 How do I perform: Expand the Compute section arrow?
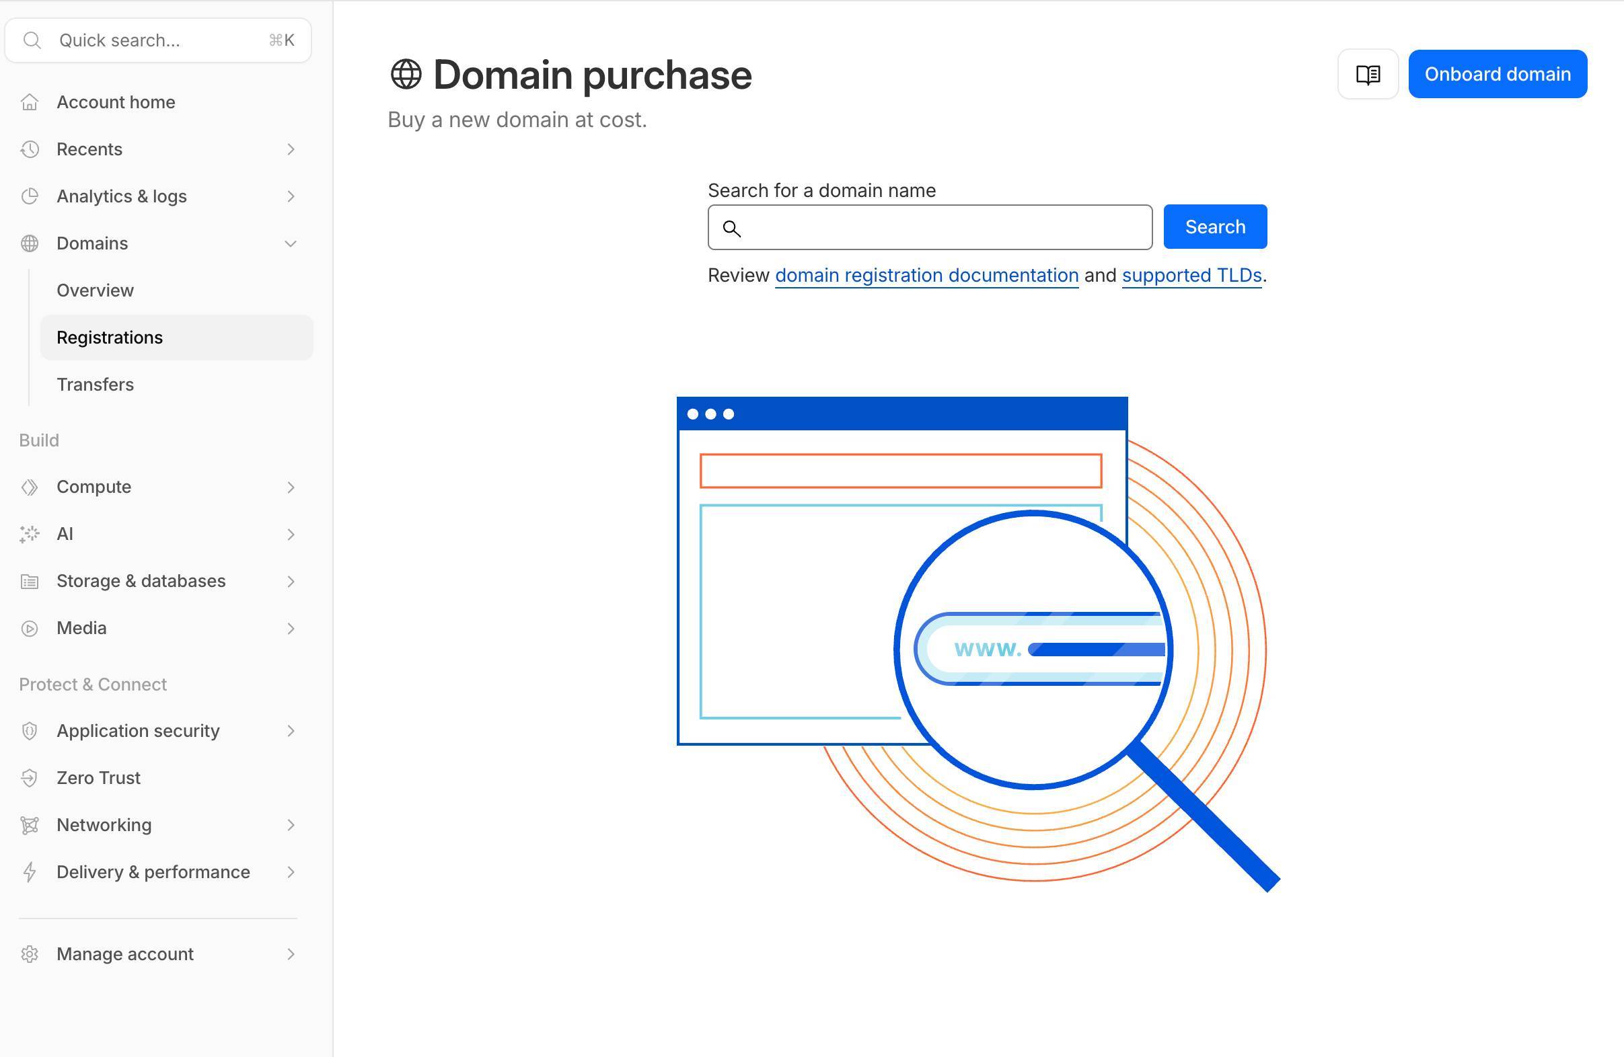click(x=291, y=487)
